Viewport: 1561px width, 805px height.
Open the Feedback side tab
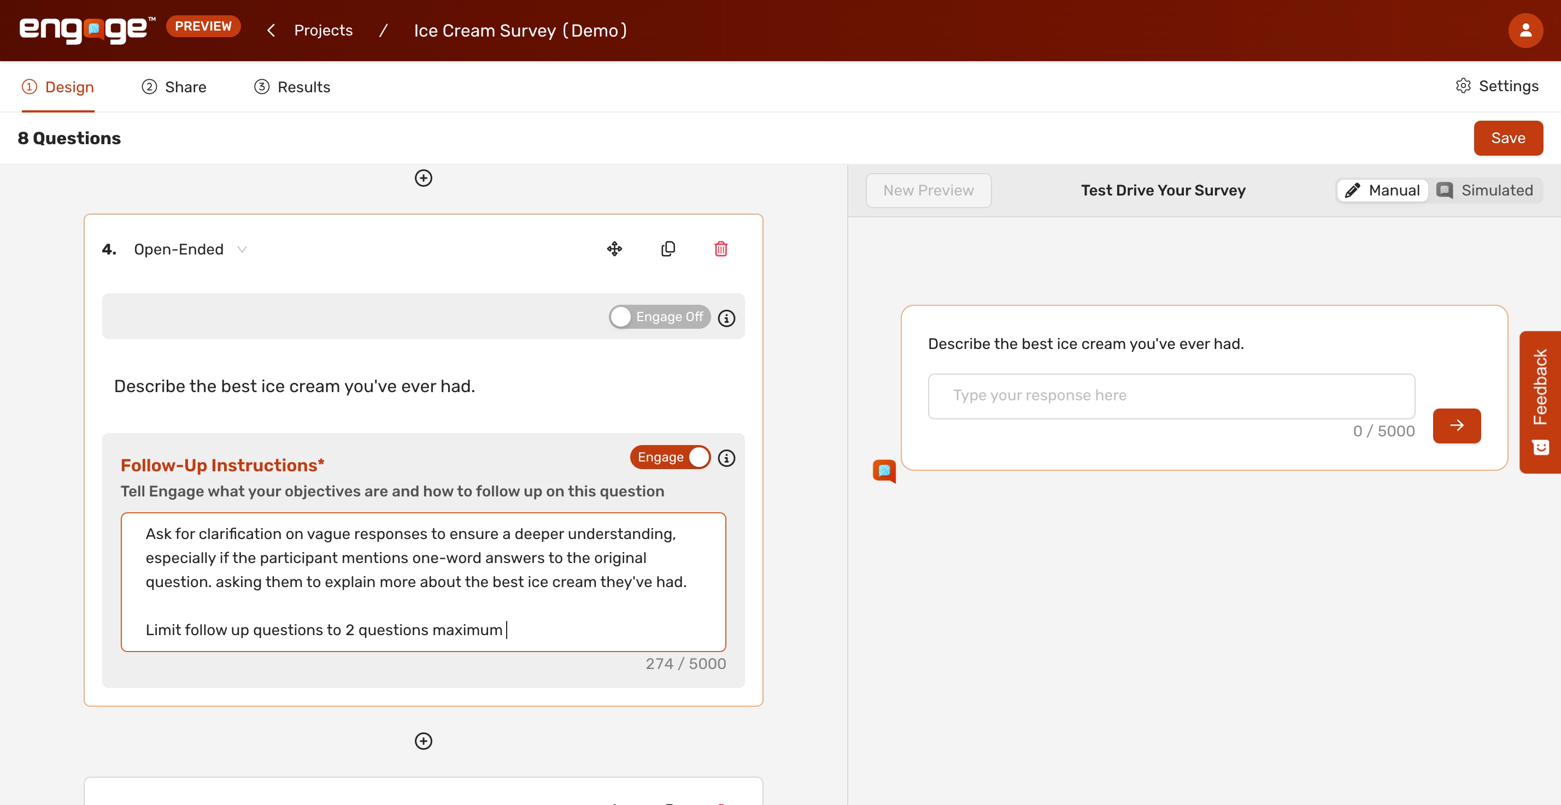tap(1540, 401)
